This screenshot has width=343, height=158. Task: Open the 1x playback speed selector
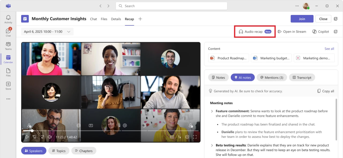[180, 137]
